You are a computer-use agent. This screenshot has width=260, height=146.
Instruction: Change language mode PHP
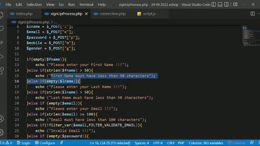[181, 143]
